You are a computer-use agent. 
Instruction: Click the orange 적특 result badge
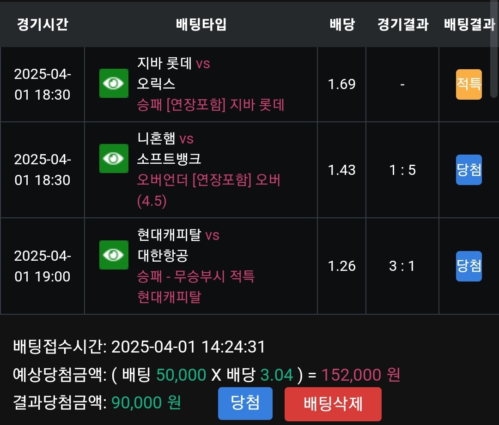(x=469, y=84)
